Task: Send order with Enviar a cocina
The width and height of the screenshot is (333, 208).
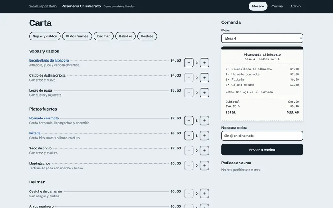Action: coord(262,150)
